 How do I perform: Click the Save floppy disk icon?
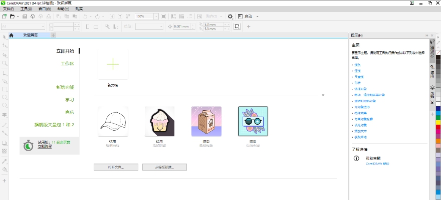[x=25, y=16]
